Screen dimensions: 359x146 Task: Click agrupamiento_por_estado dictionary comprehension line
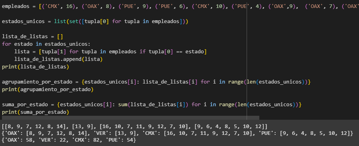pos(156,82)
